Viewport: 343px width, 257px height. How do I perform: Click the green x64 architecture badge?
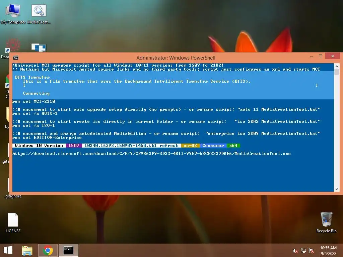(x=233, y=146)
